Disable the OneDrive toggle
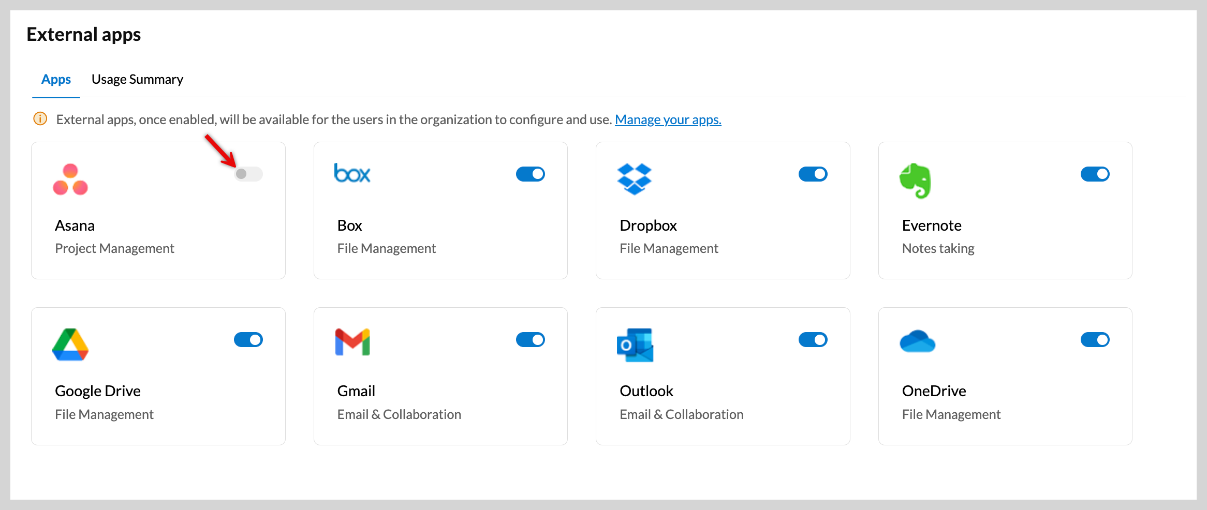Image resolution: width=1207 pixels, height=510 pixels. pos(1095,340)
